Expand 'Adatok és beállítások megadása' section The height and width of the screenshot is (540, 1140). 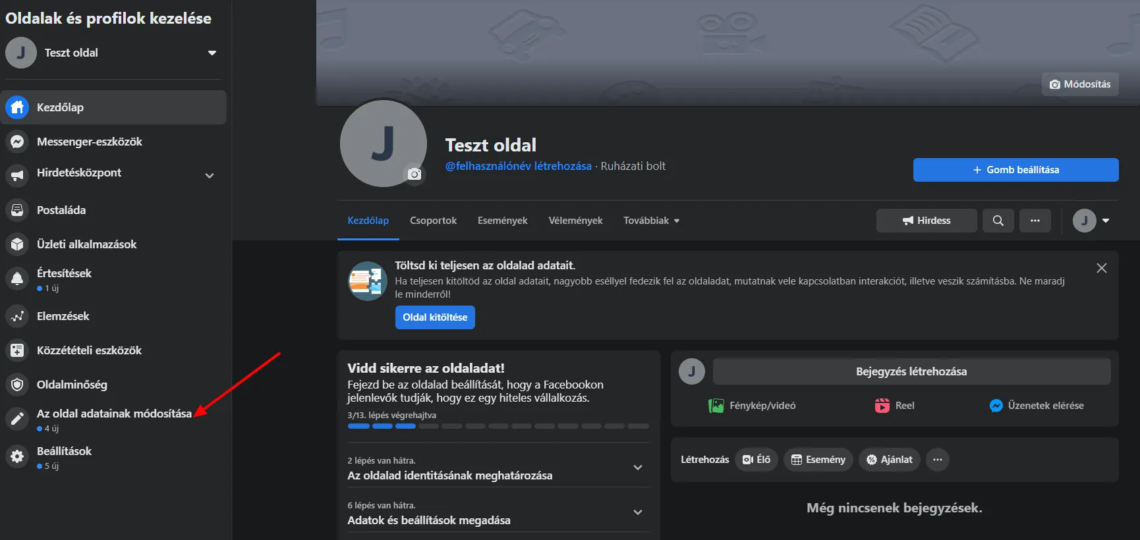pos(638,512)
